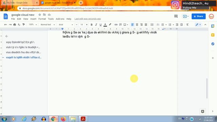Jump to outline heading 'viuh t;jr d s'
This screenshot has width=217, height=122.
23,47
